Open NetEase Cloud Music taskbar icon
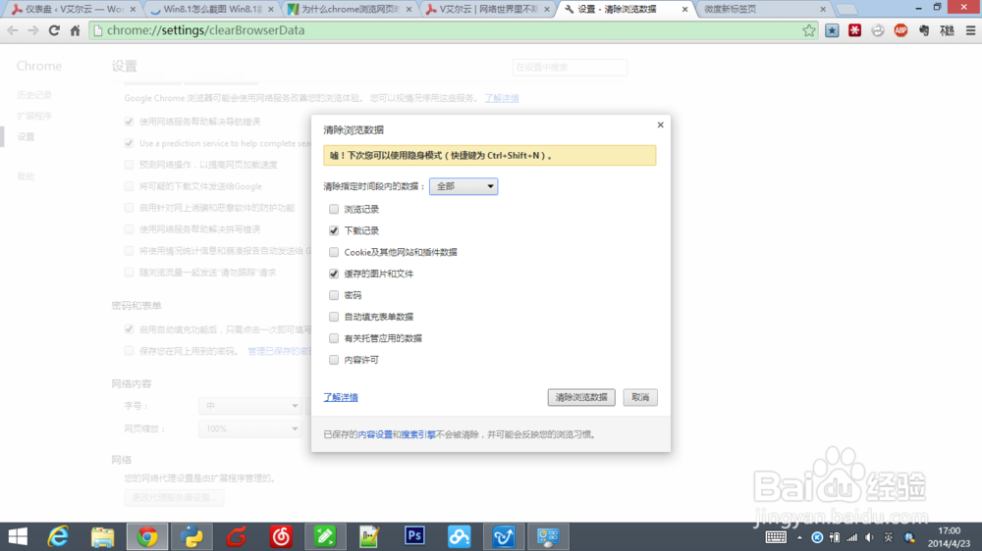Image resolution: width=982 pixels, height=551 pixels. coord(281,536)
